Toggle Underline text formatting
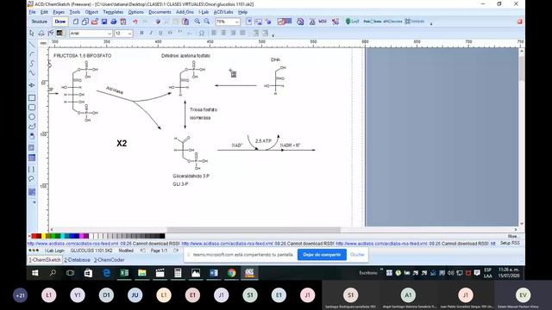The height and width of the screenshot is (310, 552). [x=160, y=33]
